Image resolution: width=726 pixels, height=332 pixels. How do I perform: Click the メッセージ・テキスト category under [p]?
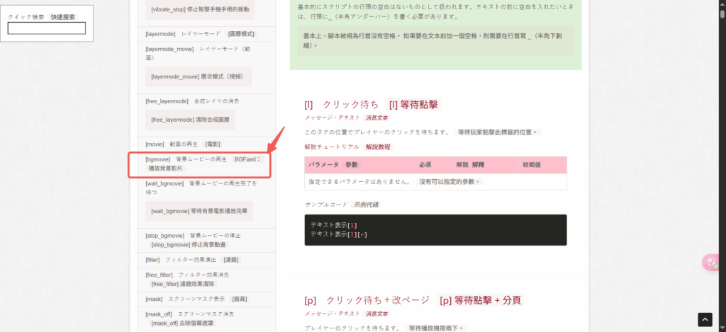tap(332, 314)
